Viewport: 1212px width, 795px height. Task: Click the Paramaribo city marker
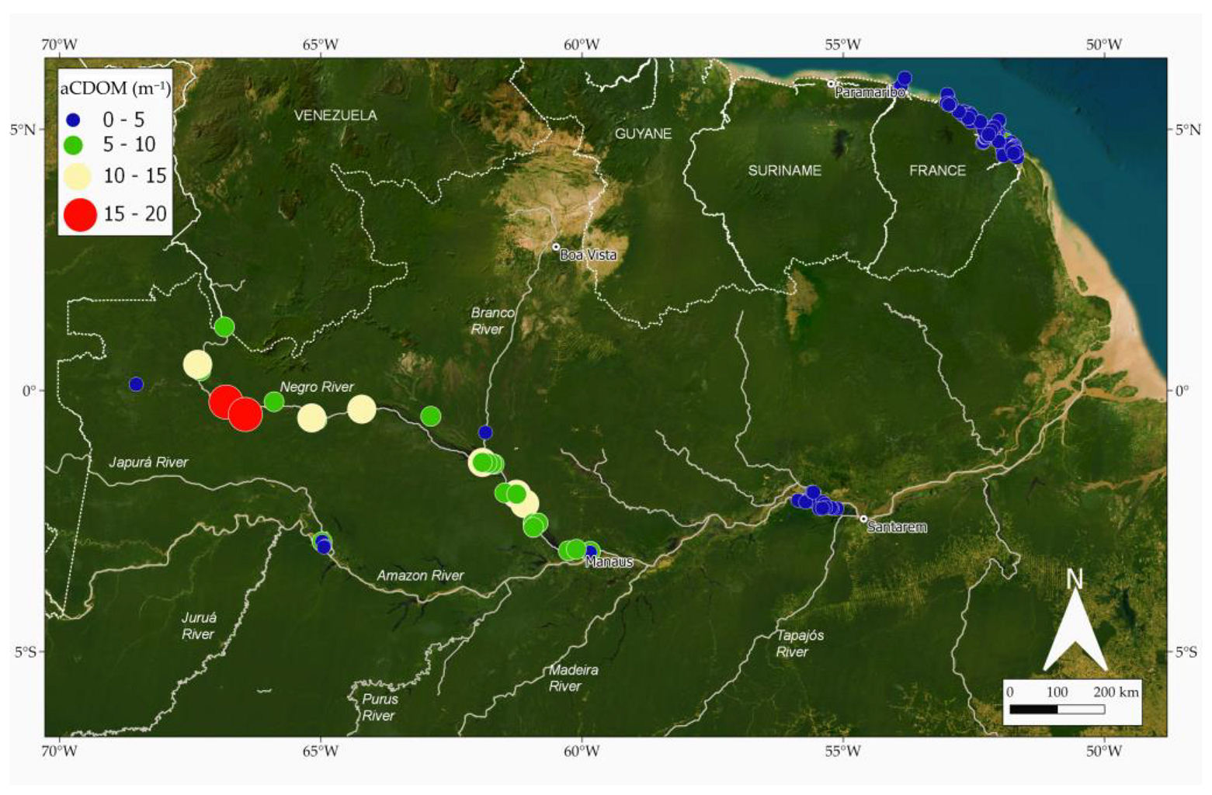tap(832, 85)
